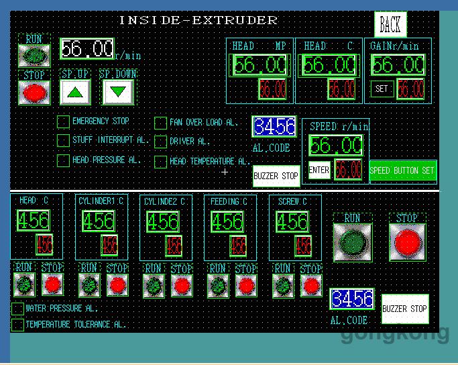Toggle the HEAD PRESSURE AL. indicator box

(x=62, y=160)
